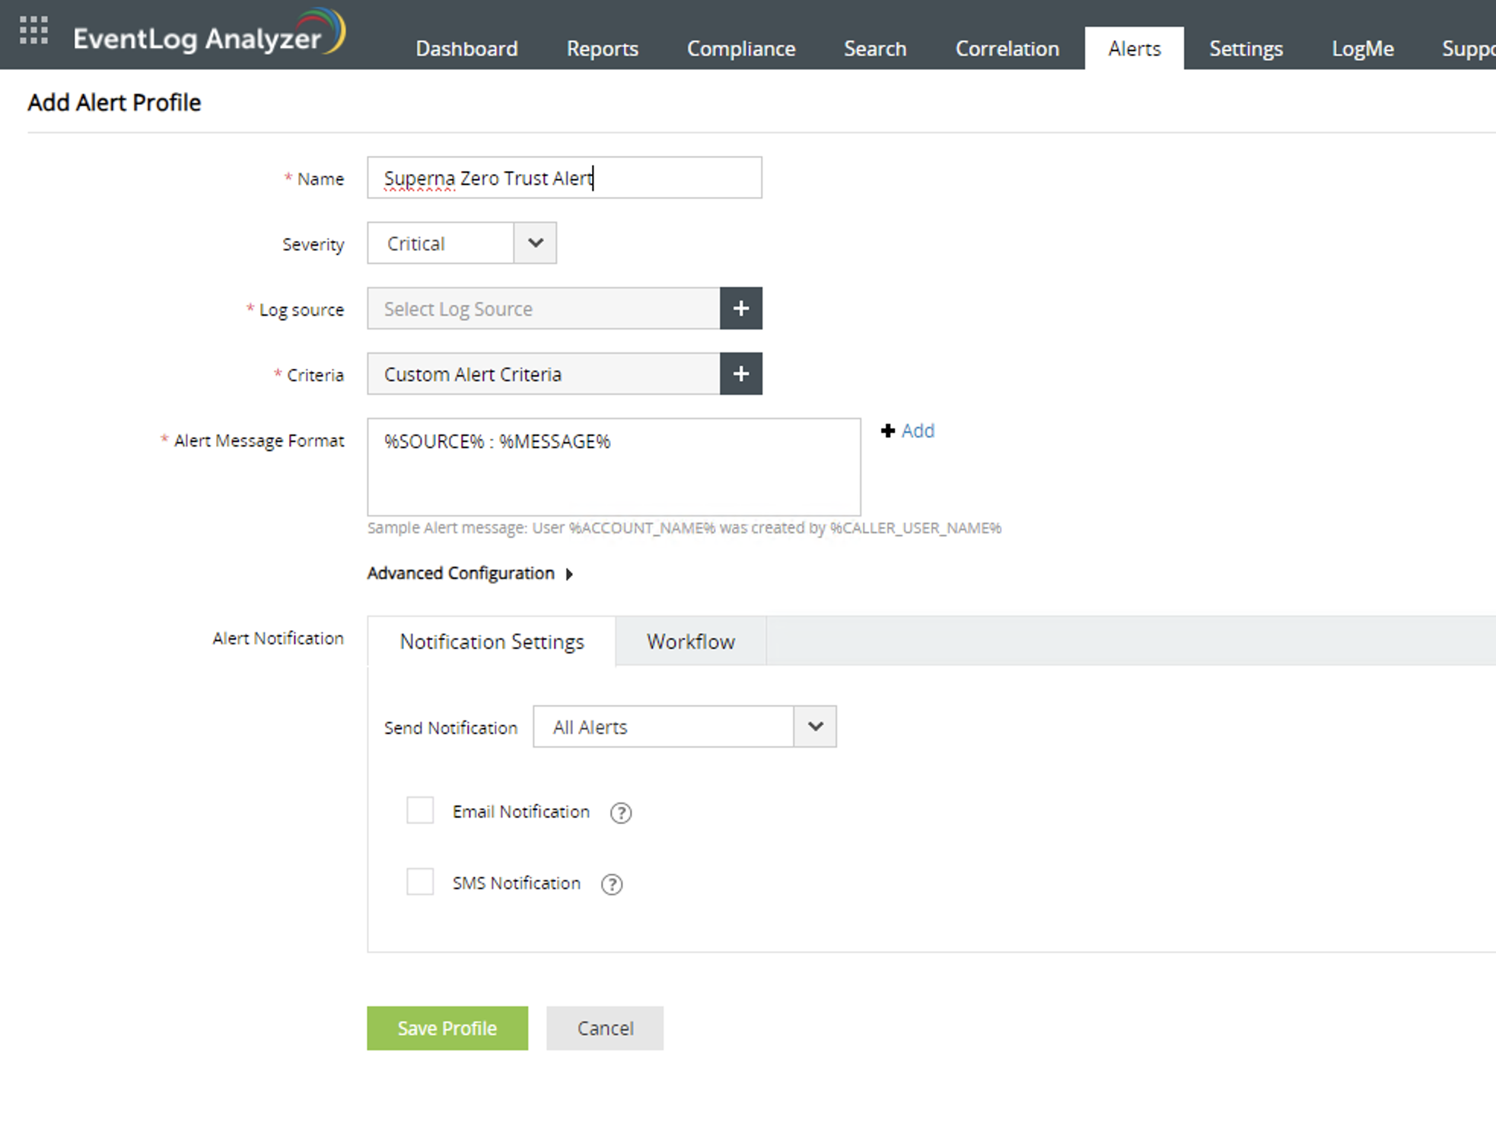Check the Email Notification box
This screenshot has width=1496, height=1135.
click(419, 811)
